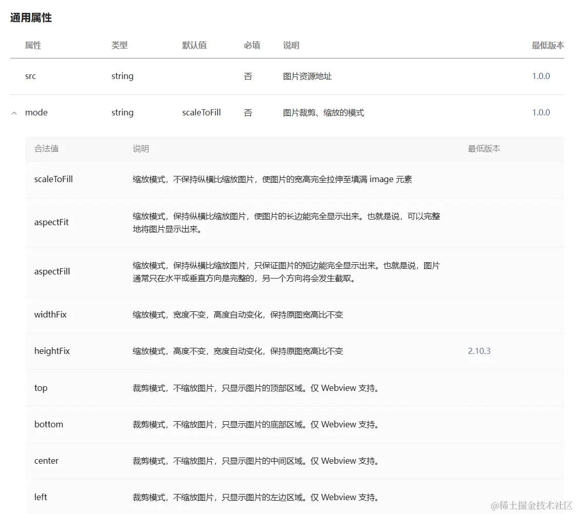Click the 'scaleToFill' default value cell

click(201, 112)
